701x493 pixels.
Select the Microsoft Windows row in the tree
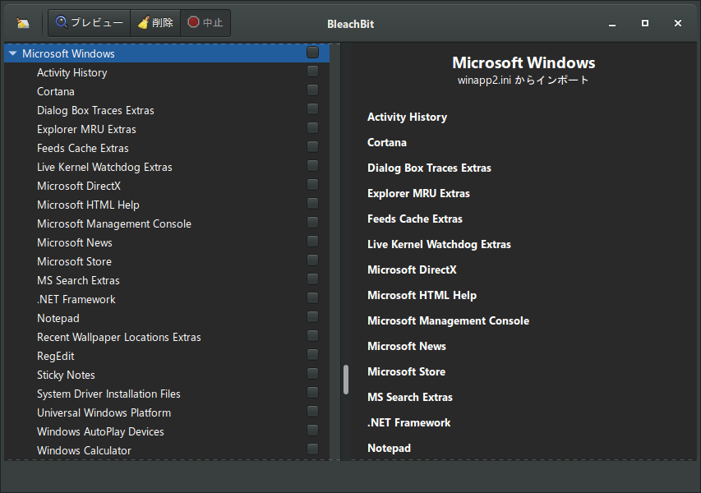167,53
